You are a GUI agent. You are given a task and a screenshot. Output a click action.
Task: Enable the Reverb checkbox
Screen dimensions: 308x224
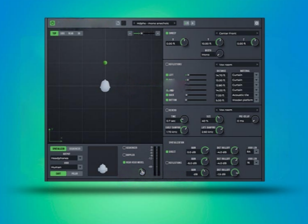[x=167, y=110]
